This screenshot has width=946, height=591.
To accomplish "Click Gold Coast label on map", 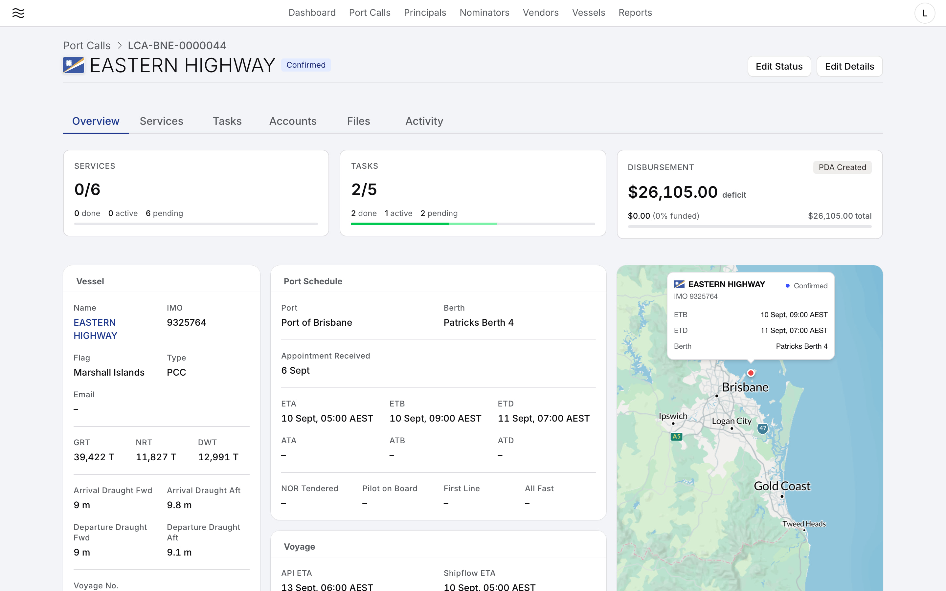I will [782, 486].
